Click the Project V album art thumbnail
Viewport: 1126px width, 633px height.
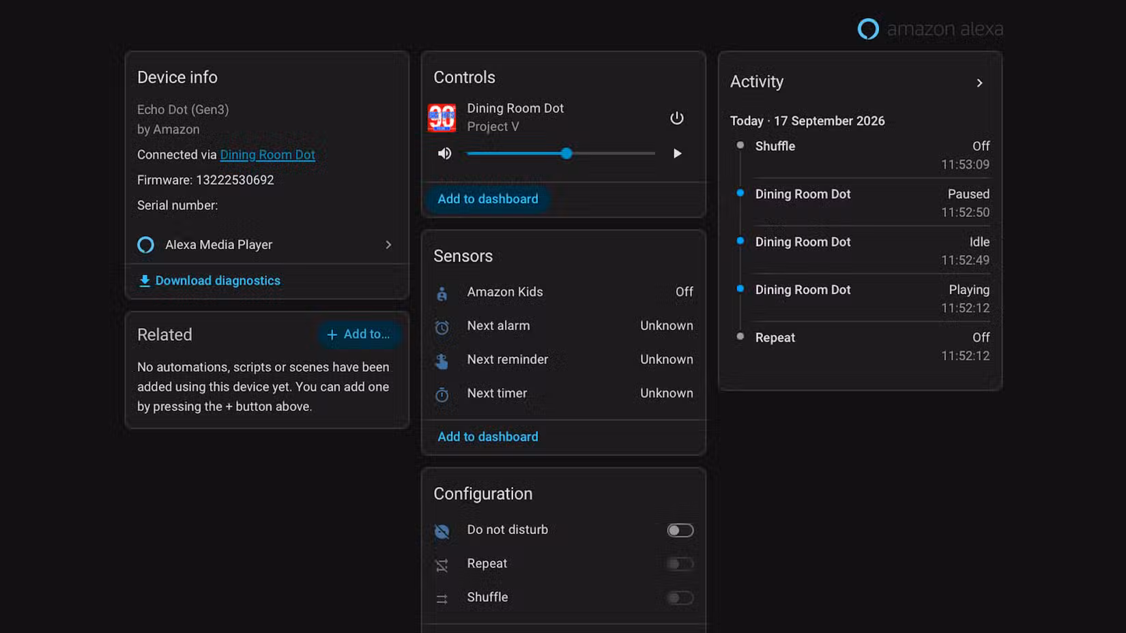click(442, 118)
